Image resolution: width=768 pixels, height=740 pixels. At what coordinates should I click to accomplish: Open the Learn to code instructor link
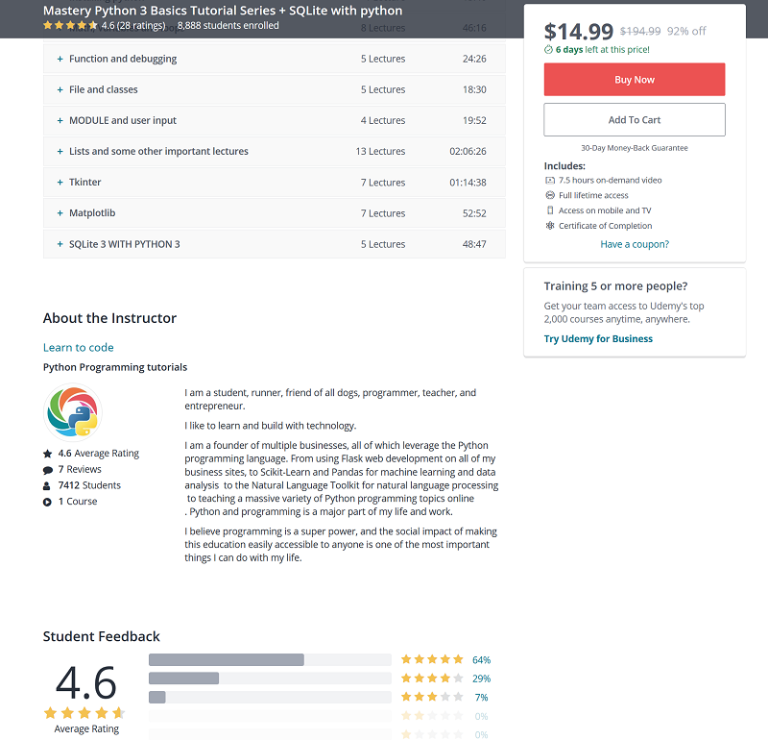(79, 348)
